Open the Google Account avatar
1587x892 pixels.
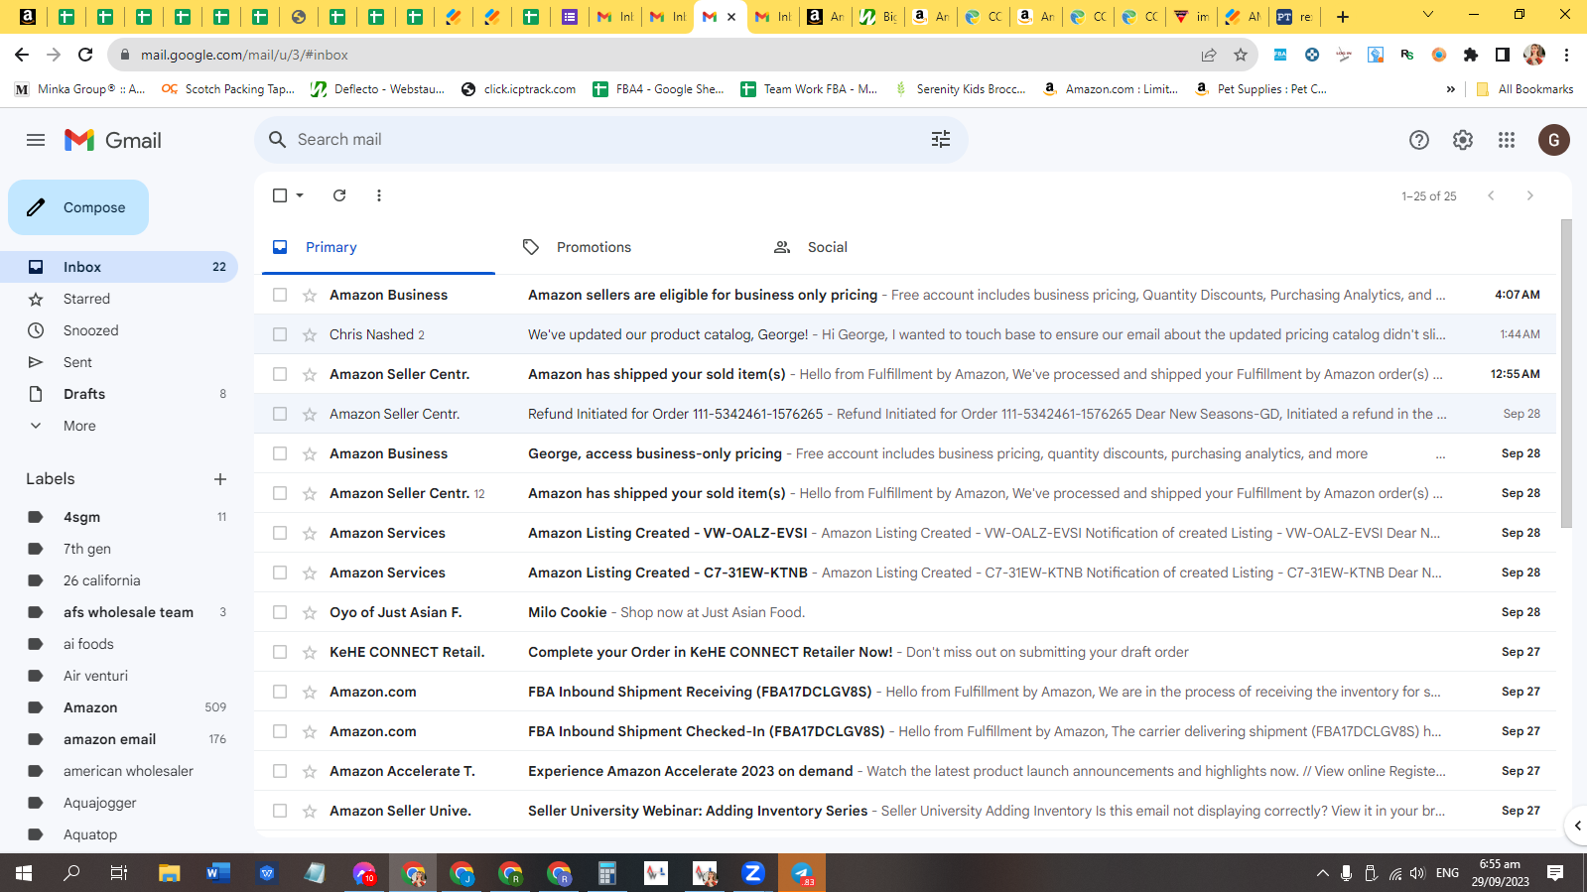[1554, 140]
